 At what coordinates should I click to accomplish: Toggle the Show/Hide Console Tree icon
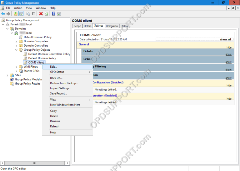tap(21, 14)
